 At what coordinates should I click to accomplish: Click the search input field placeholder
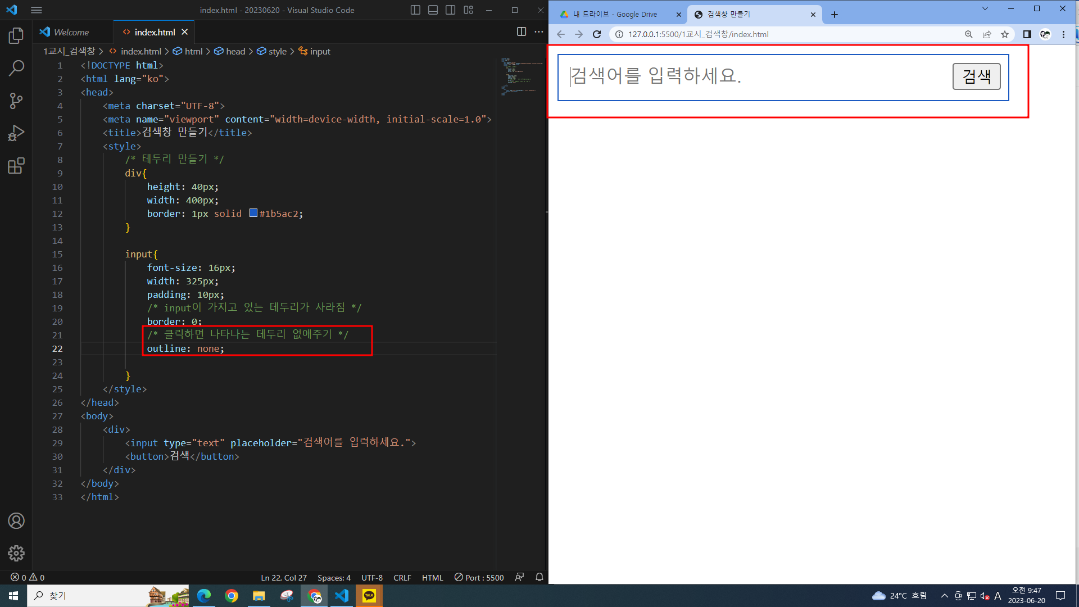coord(731,76)
